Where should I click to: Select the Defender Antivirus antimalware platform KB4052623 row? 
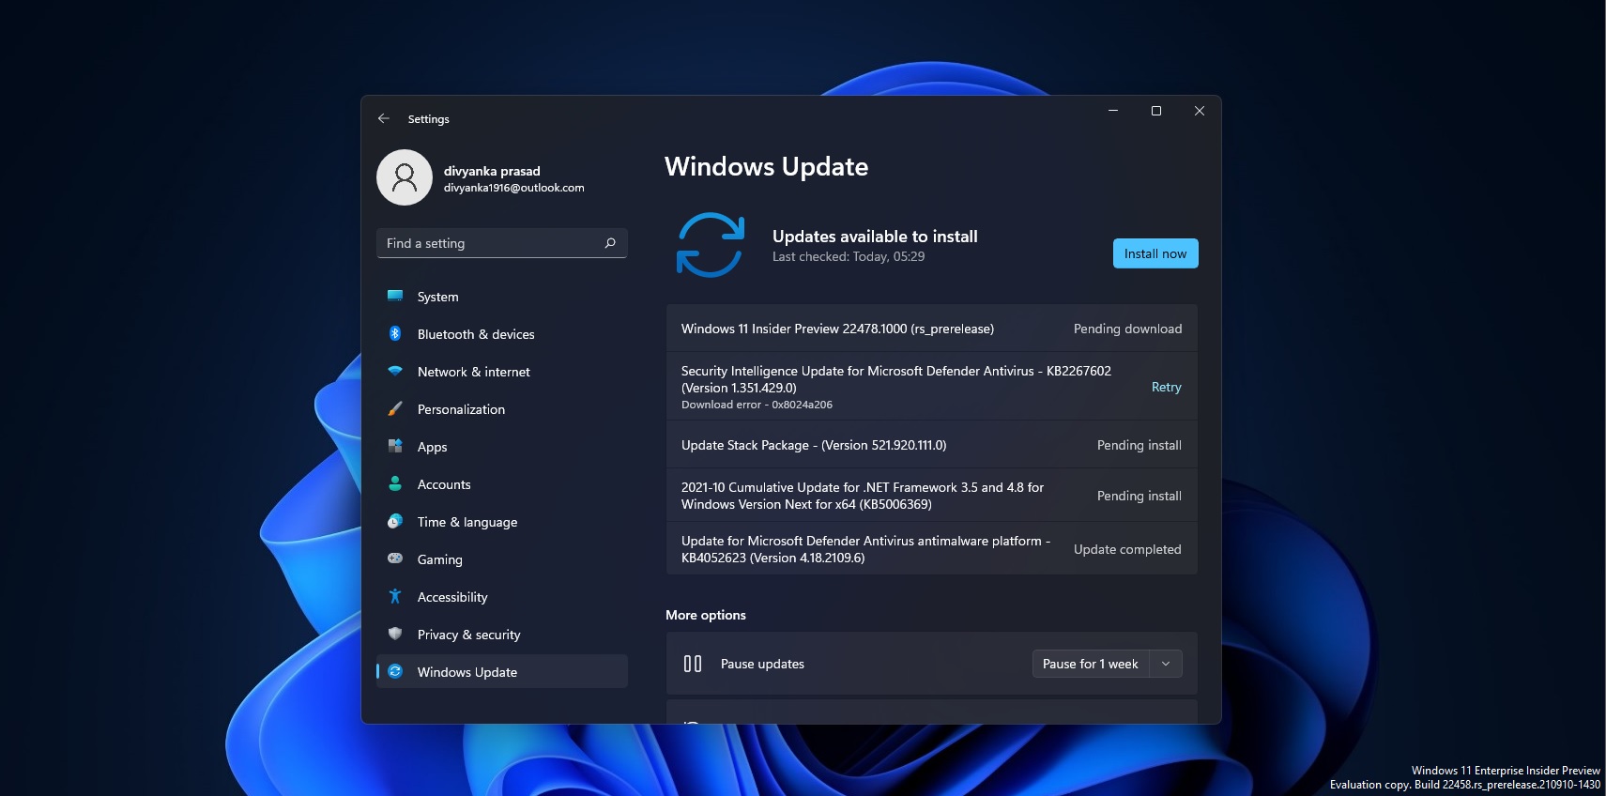click(x=932, y=549)
